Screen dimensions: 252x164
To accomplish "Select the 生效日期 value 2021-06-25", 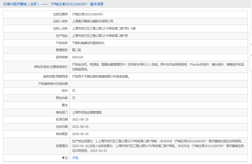I will click(x=80, y=127).
